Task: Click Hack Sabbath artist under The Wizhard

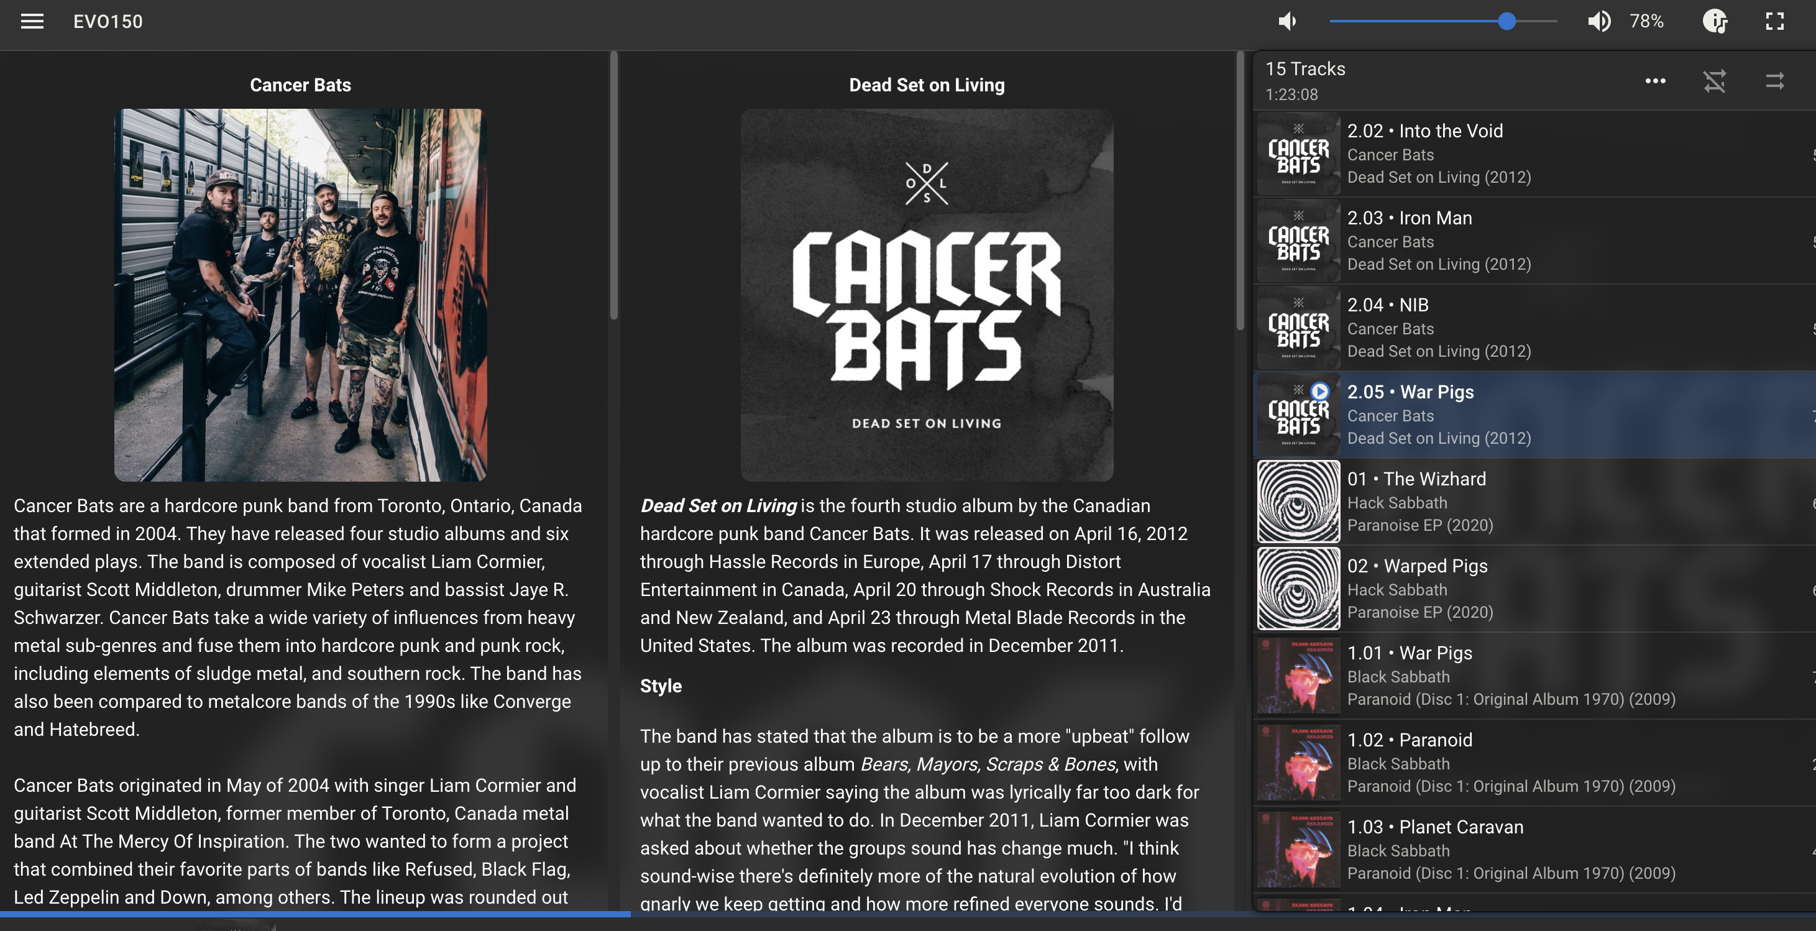Action: (x=1396, y=503)
